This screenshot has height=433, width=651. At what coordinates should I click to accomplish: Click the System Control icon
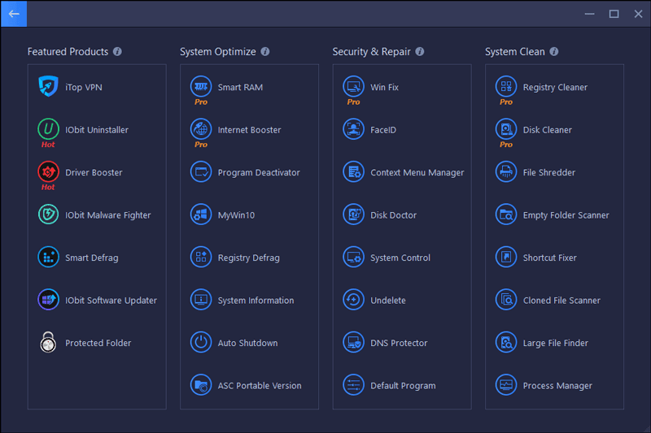pos(353,257)
